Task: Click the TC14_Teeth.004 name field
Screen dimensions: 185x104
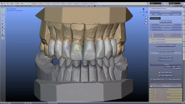Action: 155,18
